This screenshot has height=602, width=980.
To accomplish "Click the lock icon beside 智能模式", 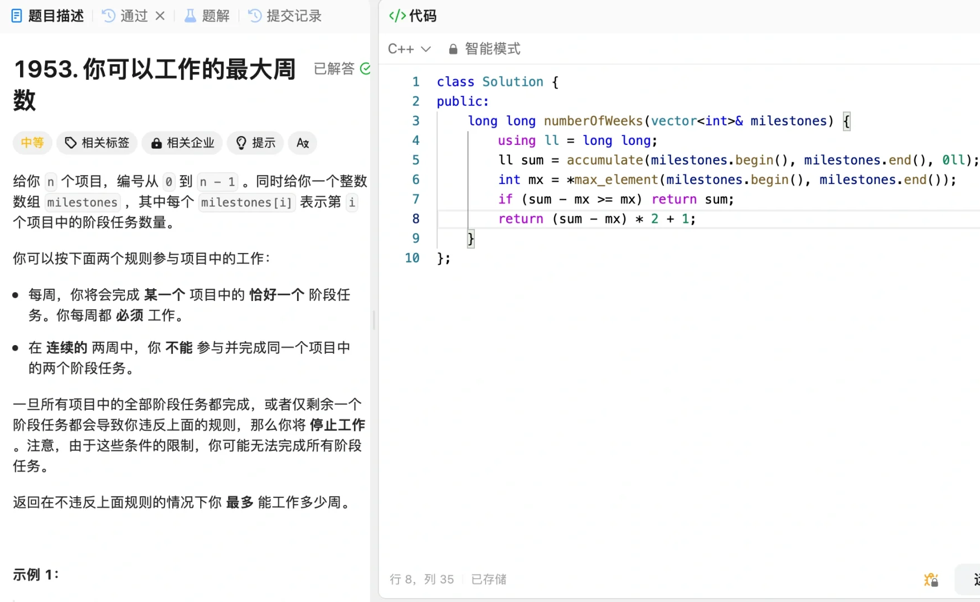I will tap(453, 49).
